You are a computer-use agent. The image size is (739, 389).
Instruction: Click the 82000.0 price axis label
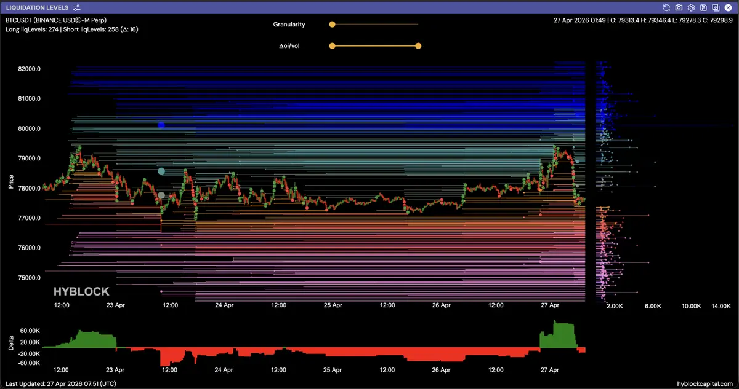[29, 69]
